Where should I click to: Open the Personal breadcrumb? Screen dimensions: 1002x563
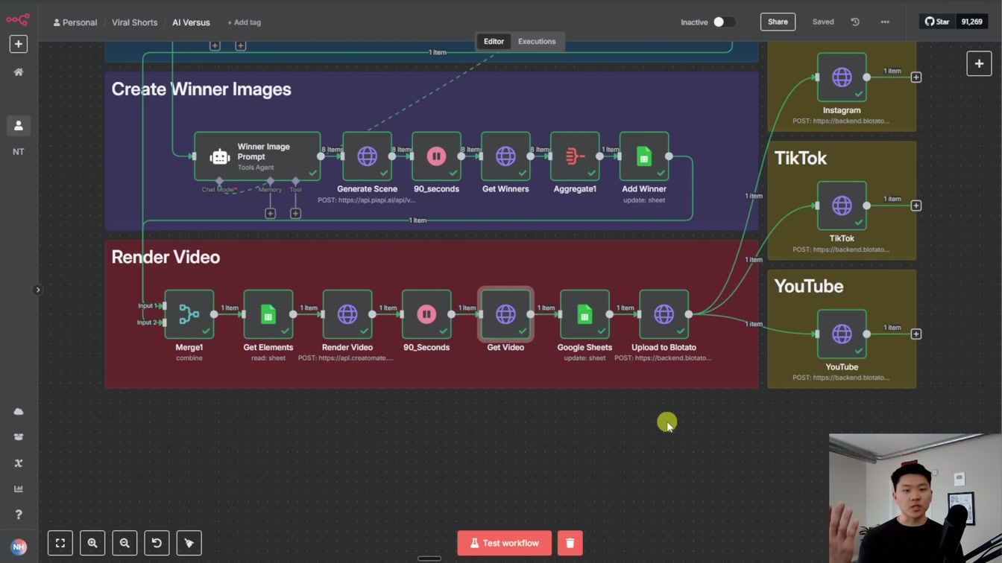click(75, 22)
